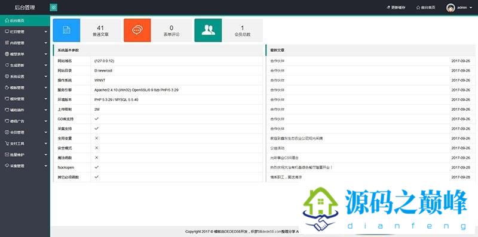478x237 pixels.
Task: Click the check mark in the GD库支持 row
Action: click(x=97, y=119)
